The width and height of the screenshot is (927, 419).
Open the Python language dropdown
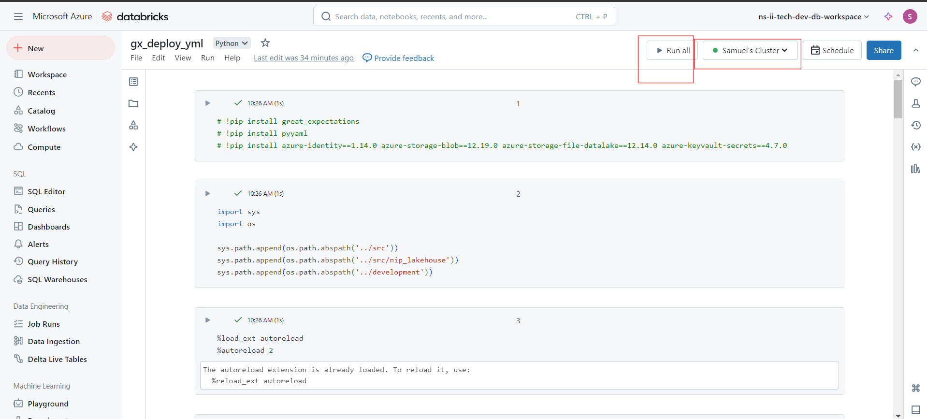[232, 43]
